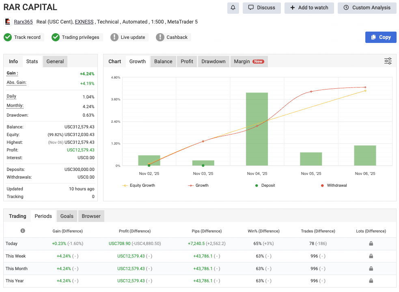
Task: Switch to the Drawdown chart tab
Action: 213,62
